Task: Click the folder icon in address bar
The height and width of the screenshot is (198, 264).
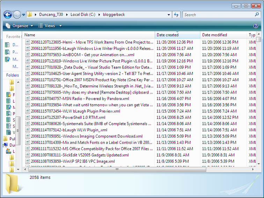Action: 30,14
